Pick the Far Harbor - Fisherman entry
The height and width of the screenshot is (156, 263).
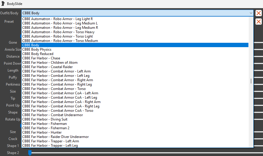click(135, 123)
